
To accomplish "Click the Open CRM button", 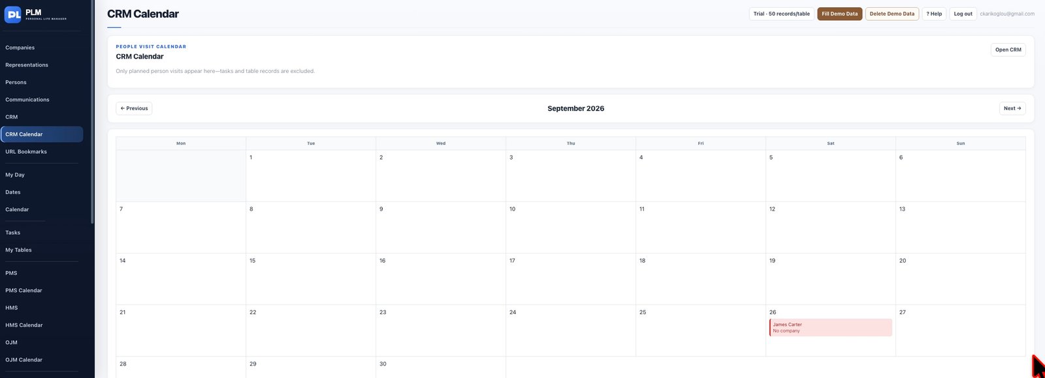I will click(1008, 50).
